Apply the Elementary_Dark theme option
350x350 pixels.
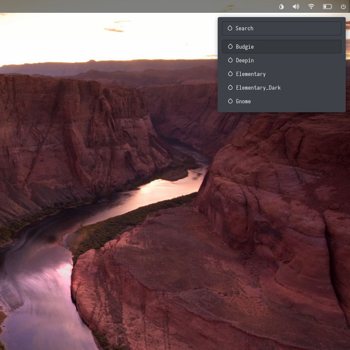[x=282, y=87]
